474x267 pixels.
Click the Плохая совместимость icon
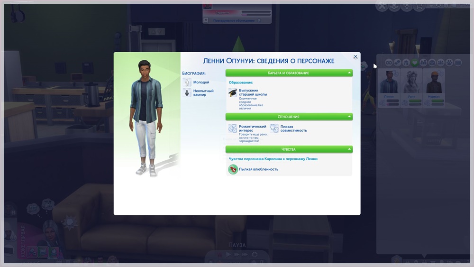(274, 129)
